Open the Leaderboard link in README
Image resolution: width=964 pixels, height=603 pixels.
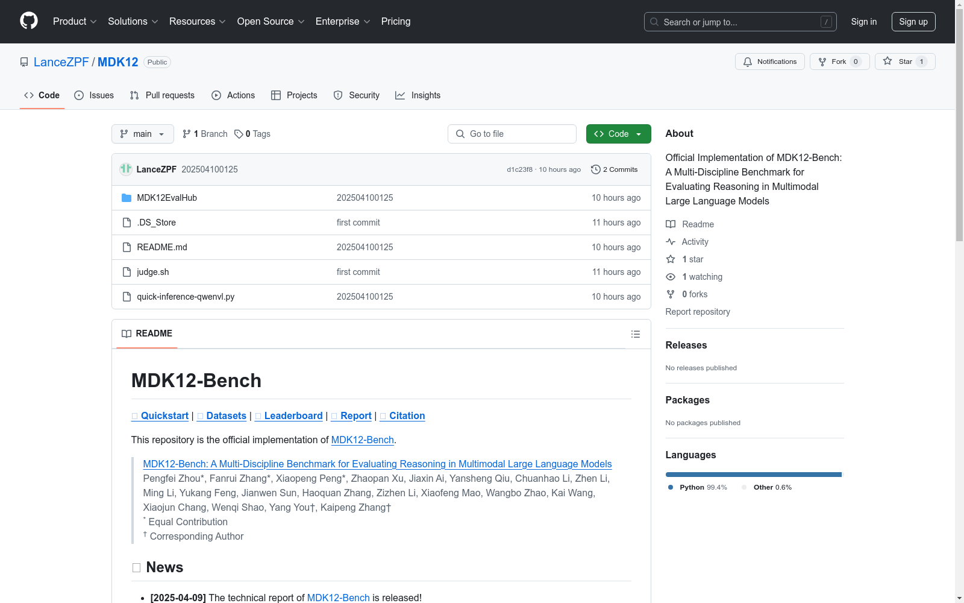[289, 416]
